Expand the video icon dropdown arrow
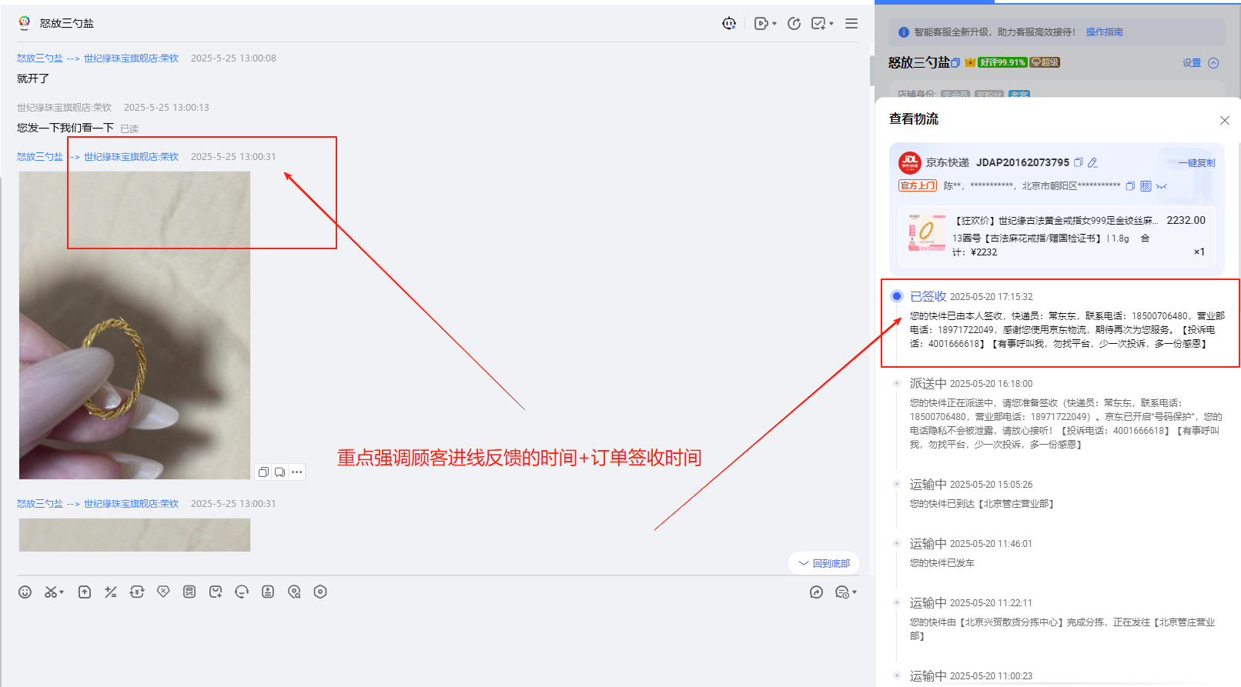 [x=774, y=24]
